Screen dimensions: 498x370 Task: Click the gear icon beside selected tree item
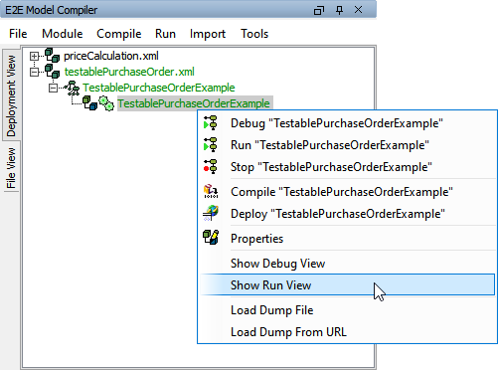[106, 103]
